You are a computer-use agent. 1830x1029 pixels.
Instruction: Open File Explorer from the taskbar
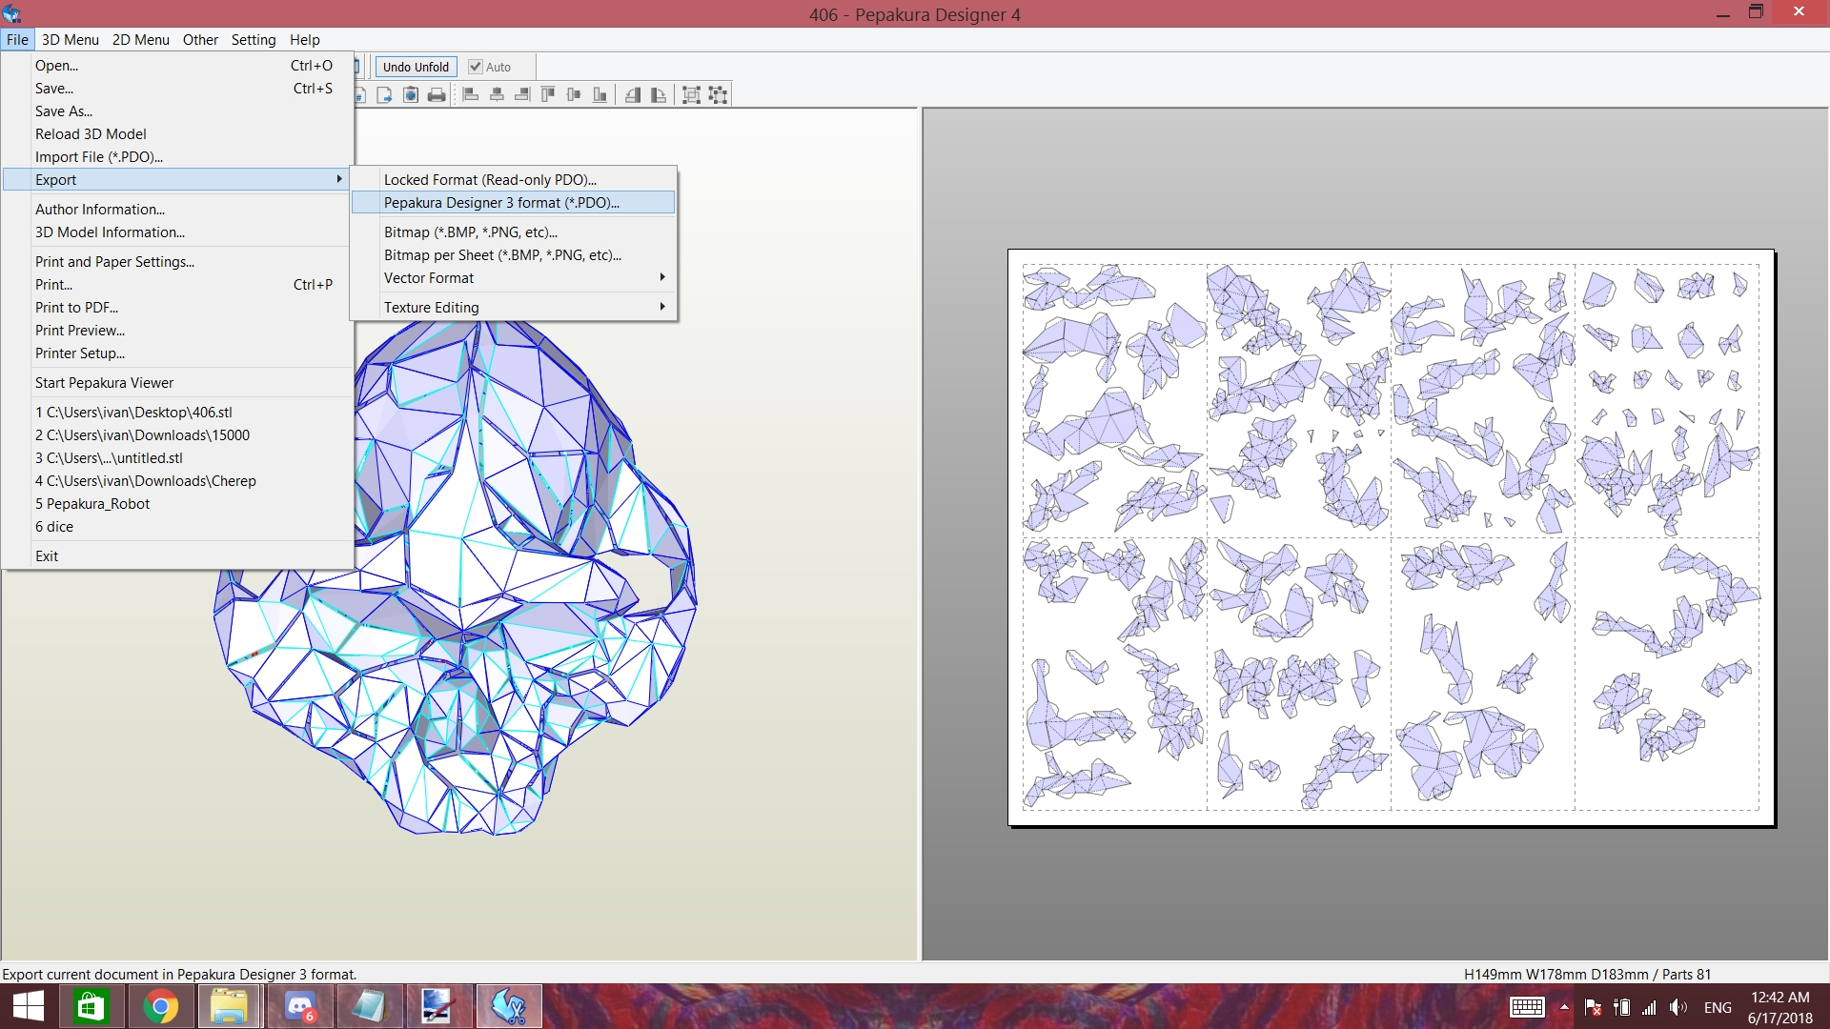pos(229,1006)
